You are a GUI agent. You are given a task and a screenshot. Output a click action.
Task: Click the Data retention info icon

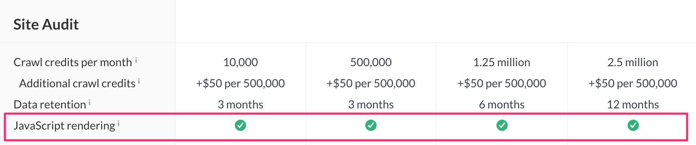90,102
